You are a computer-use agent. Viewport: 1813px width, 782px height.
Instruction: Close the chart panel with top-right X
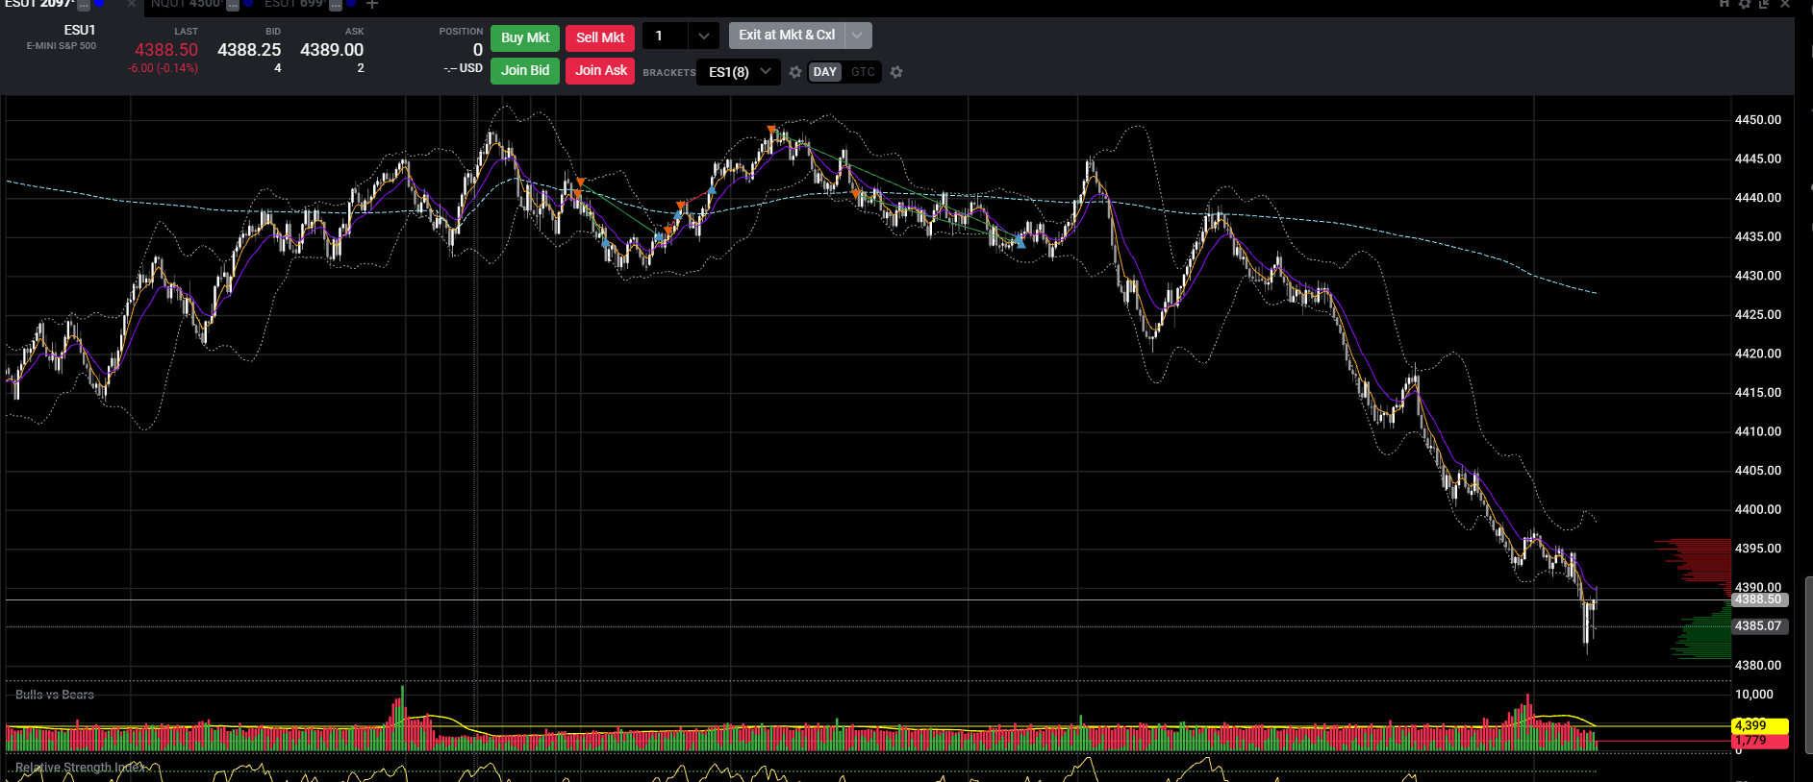[x=1785, y=4]
